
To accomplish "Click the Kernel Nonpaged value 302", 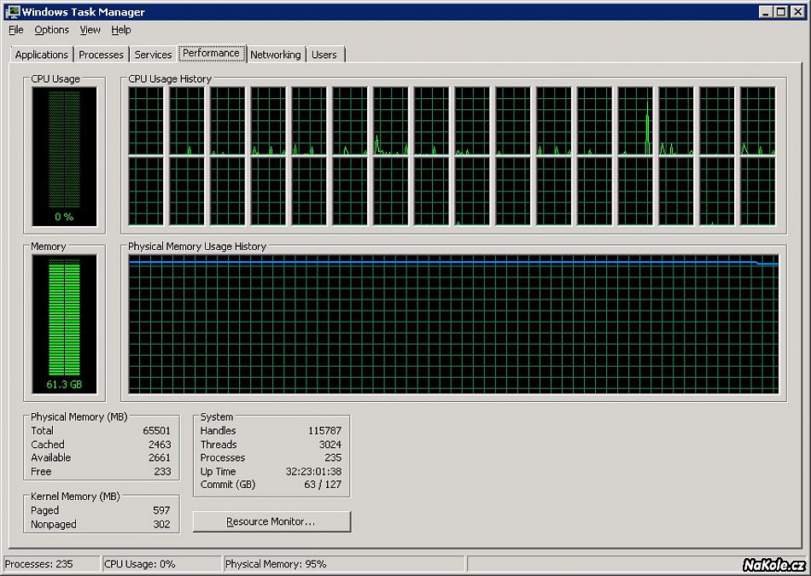I will coord(161,524).
